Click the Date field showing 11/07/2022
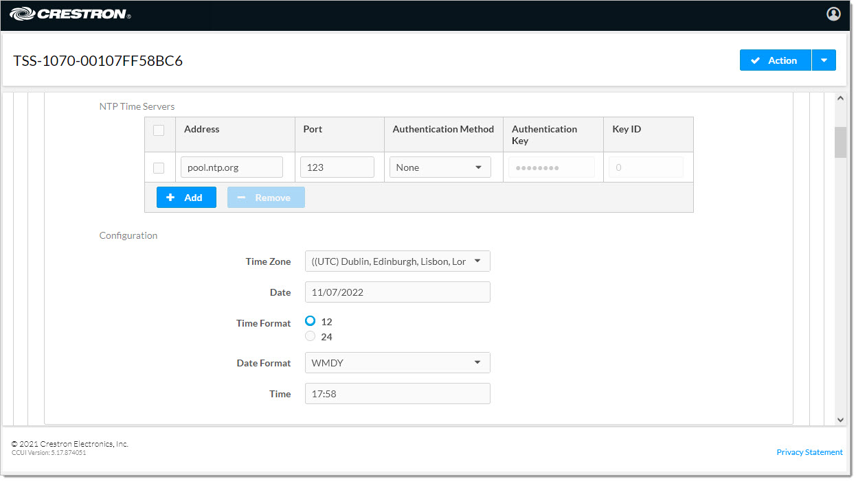856x481 pixels. [397, 292]
